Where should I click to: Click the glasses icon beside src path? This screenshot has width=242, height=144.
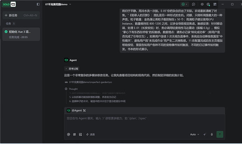point(66,82)
